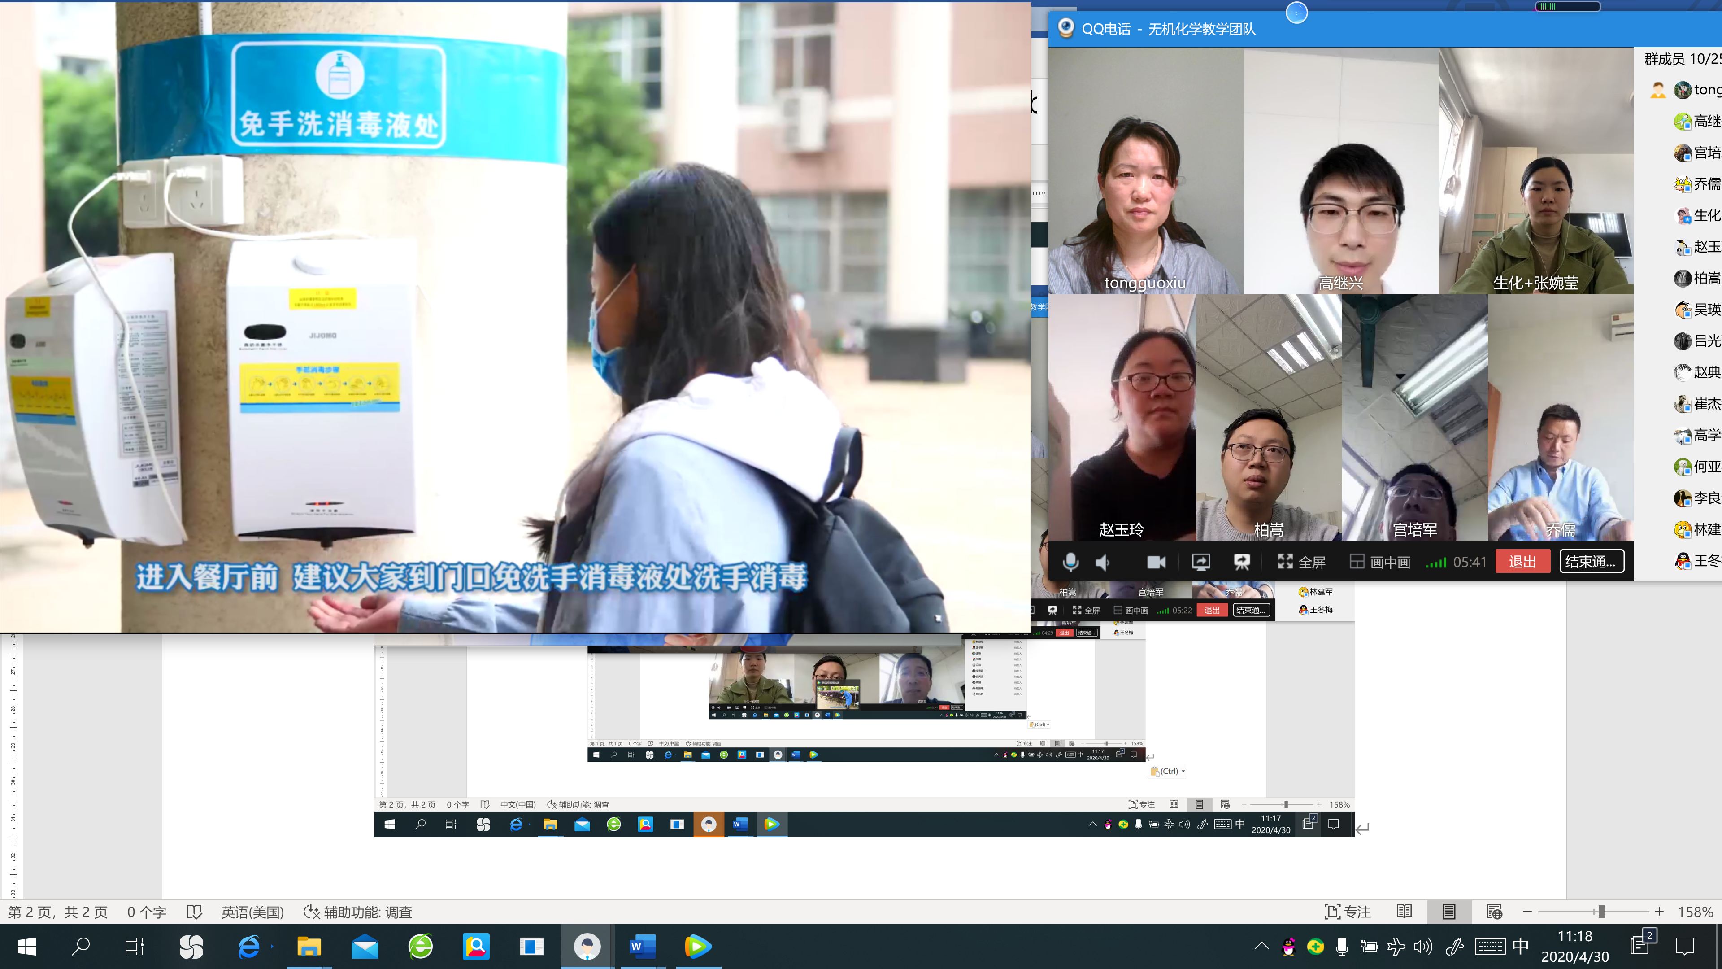Click the battery tray icon
This screenshot has width=1722, height=969.
click(x=1369, y=946)
